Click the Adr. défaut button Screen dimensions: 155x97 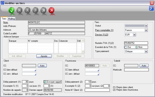tap(17, 56)
